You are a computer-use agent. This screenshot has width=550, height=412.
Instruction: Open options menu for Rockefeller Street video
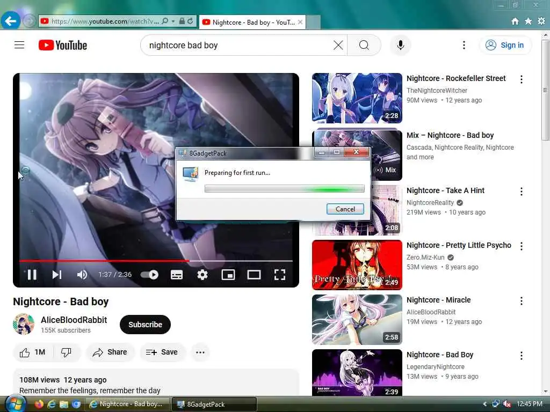coord(521,79)
